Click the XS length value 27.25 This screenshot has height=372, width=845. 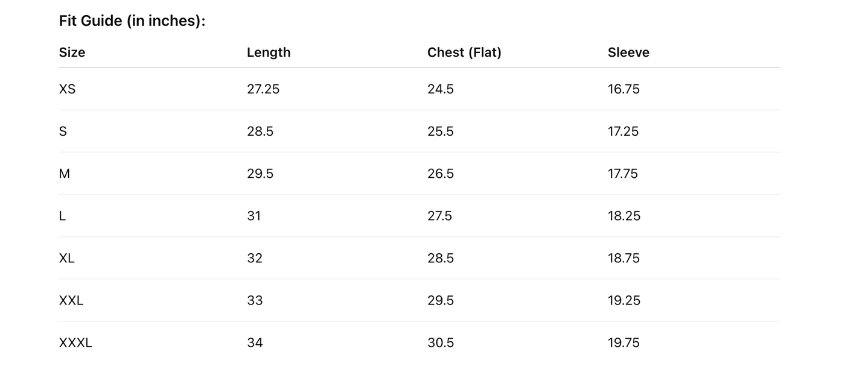click(x=263, y=89)
